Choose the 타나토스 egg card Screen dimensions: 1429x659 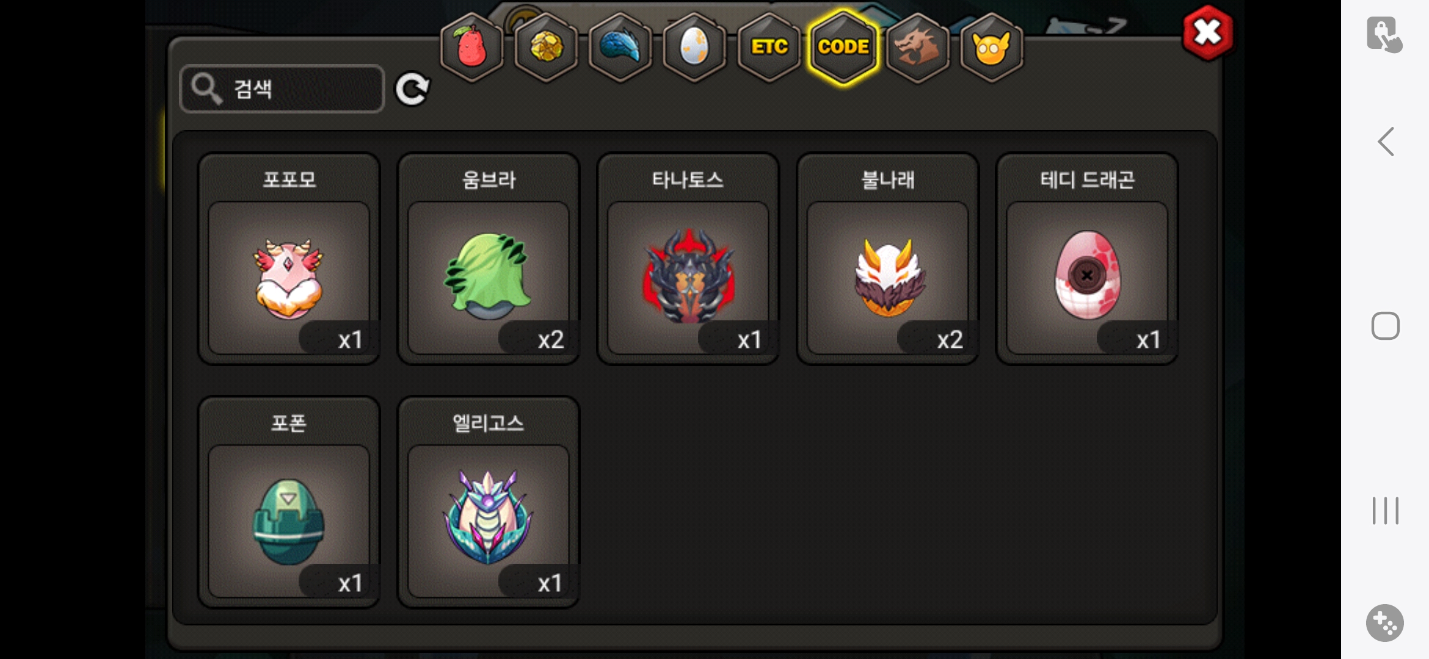[688, 259]
